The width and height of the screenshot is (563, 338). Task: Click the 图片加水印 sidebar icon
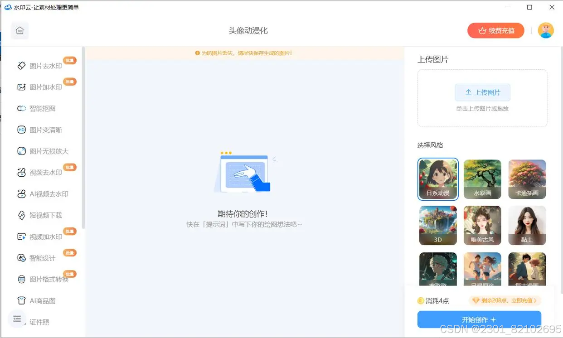[21, 87]
